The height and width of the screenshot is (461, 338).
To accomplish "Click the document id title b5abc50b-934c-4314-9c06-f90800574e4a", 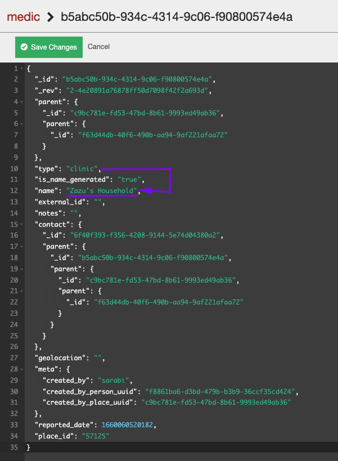I will [x=177, y=17].
